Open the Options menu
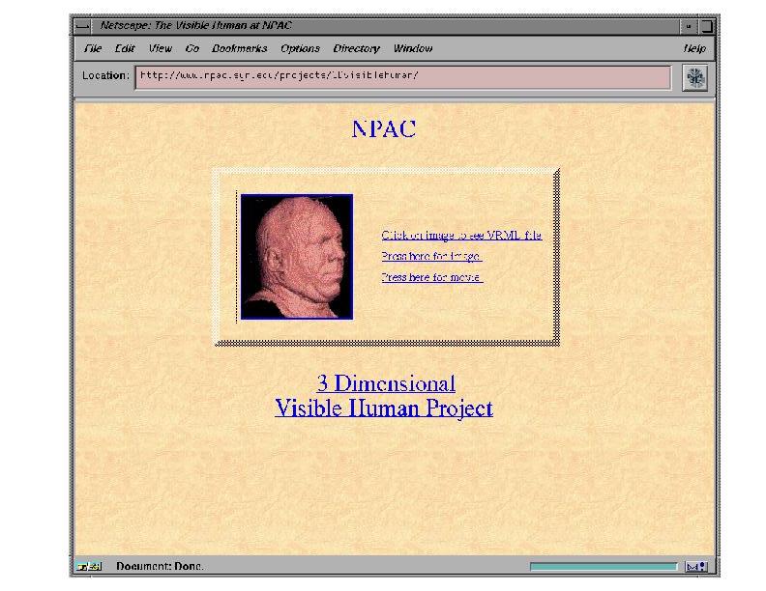Screen dimensions: 766x591 pyautogui.click(x=300, y=48)
